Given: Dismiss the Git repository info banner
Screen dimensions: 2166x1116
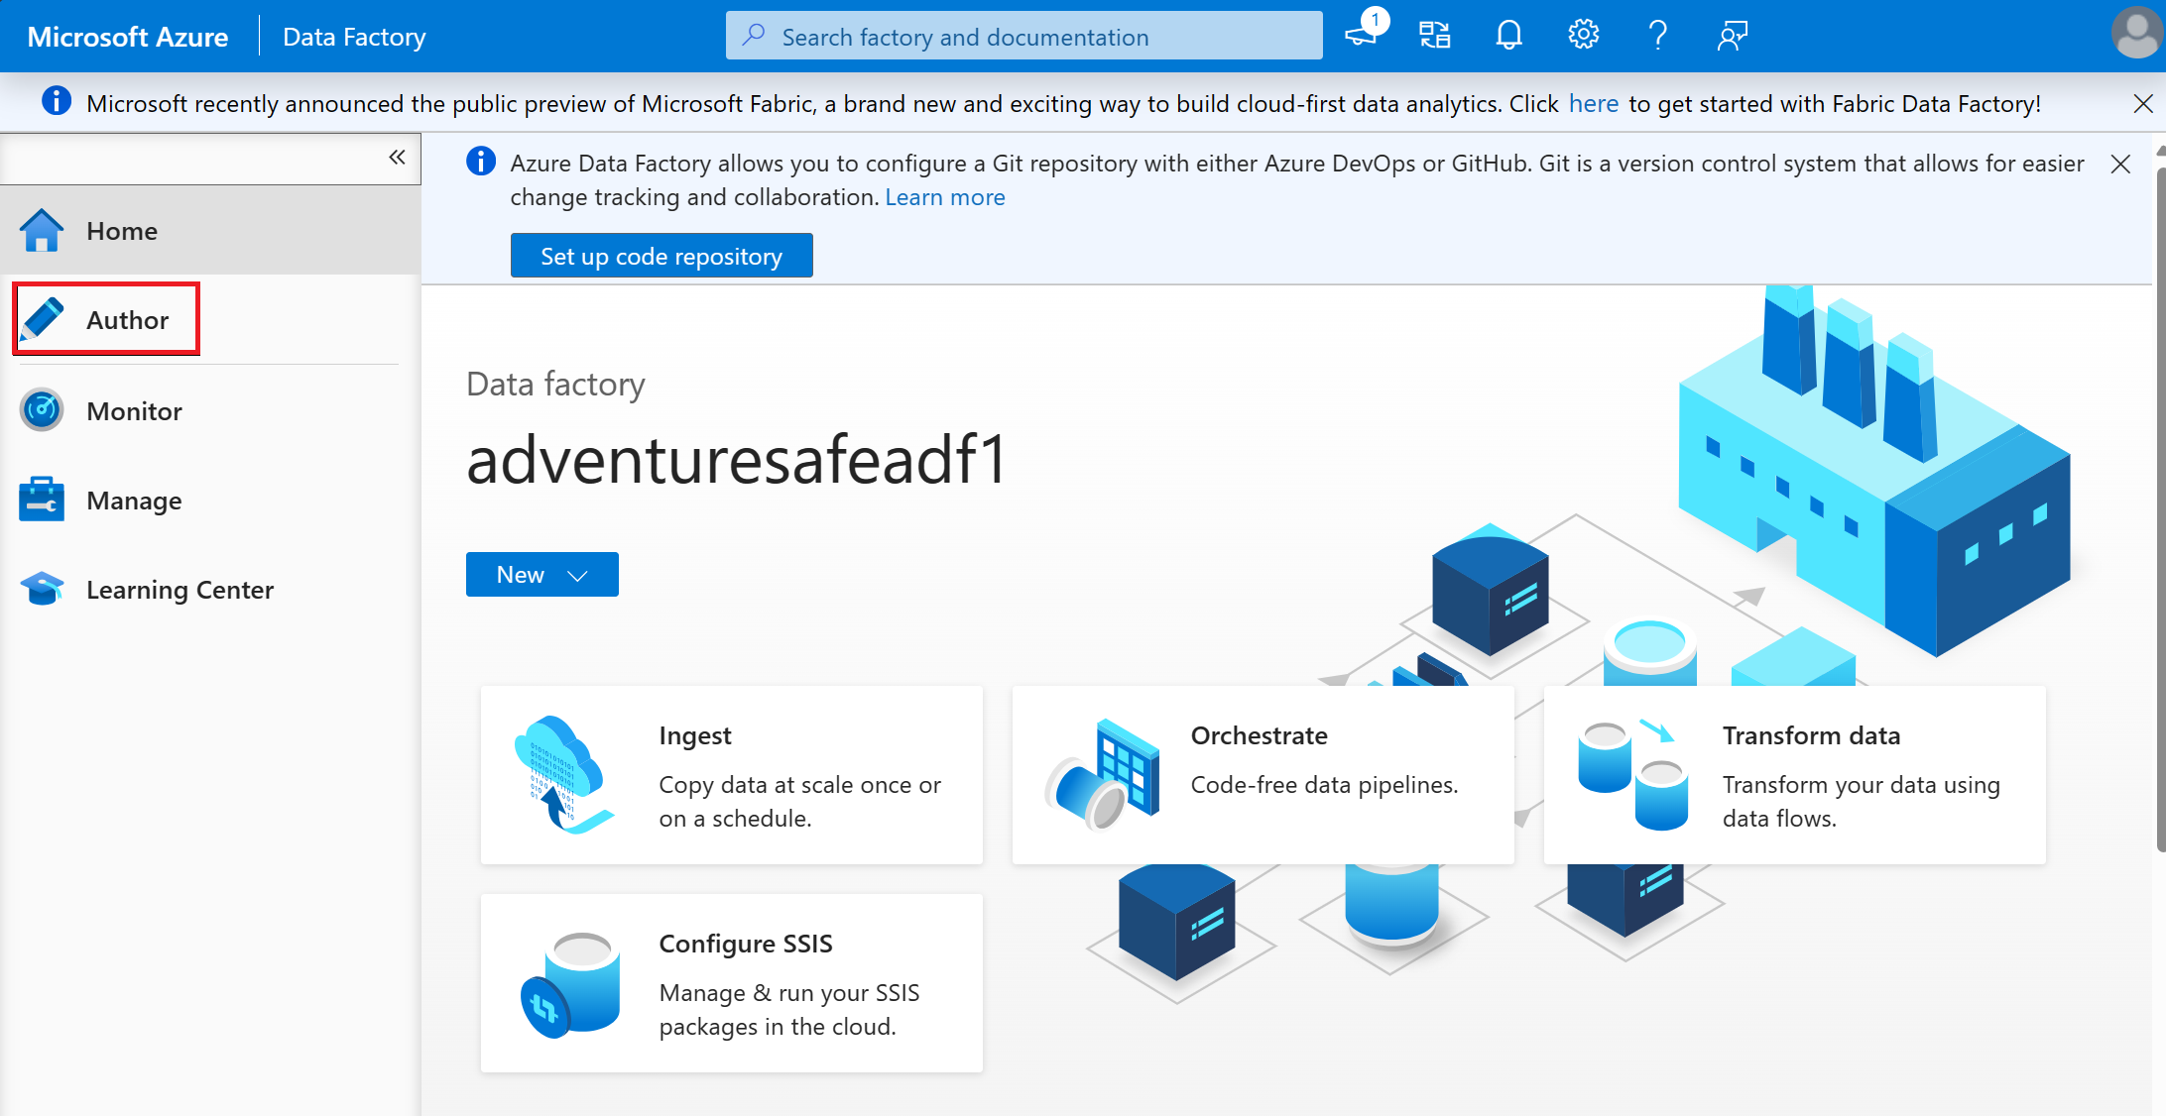Looking at the screenshot, I should click(2120, 164).
